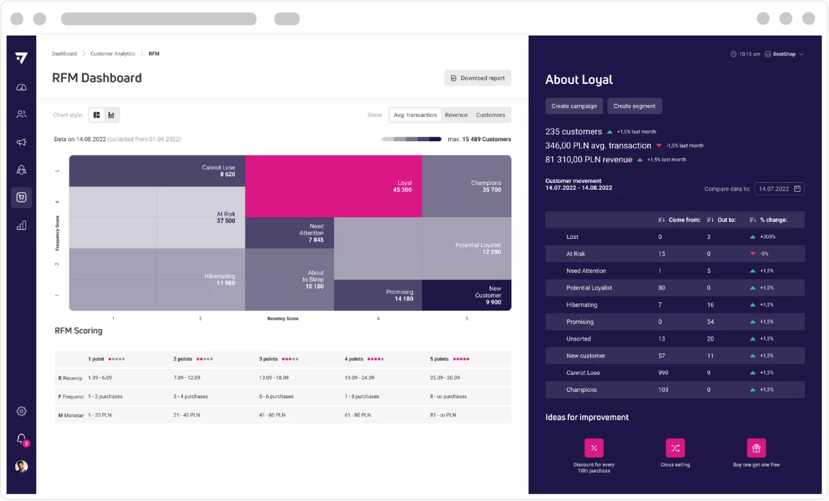Click the Buy one get one free gift icon
829x501 pixels.
pos(756,448)
